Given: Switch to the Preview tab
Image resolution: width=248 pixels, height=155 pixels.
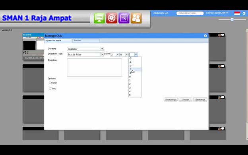Looking at the screenshot, I should [x=86, y=41].
